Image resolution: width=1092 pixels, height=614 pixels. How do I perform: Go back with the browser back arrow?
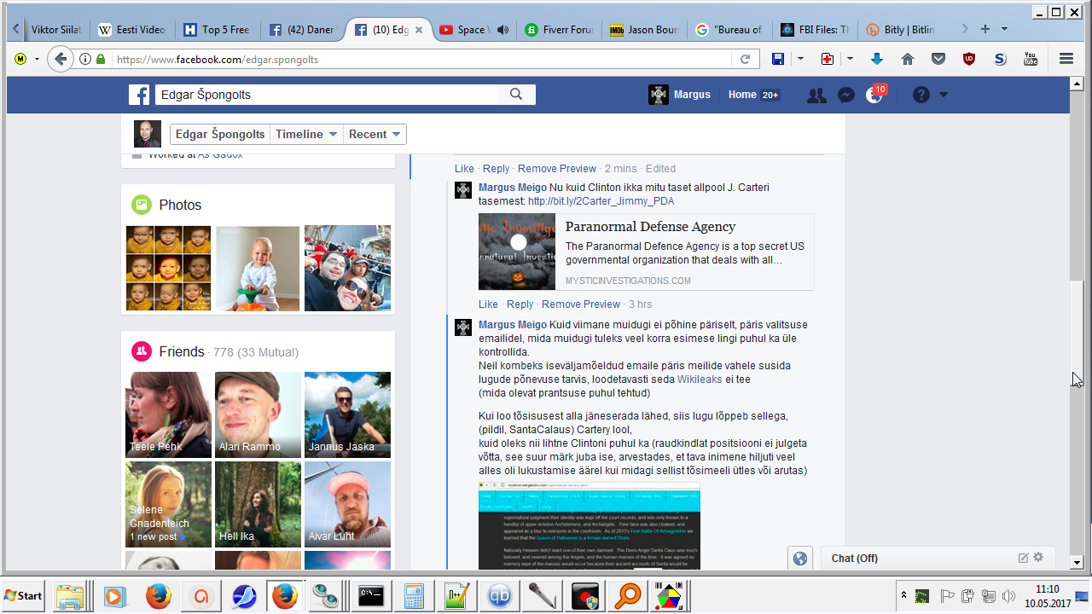click(60, 59)
